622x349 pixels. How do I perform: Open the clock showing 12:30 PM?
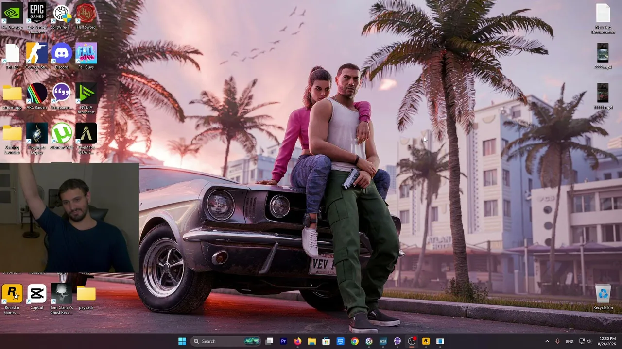point(607,341)
